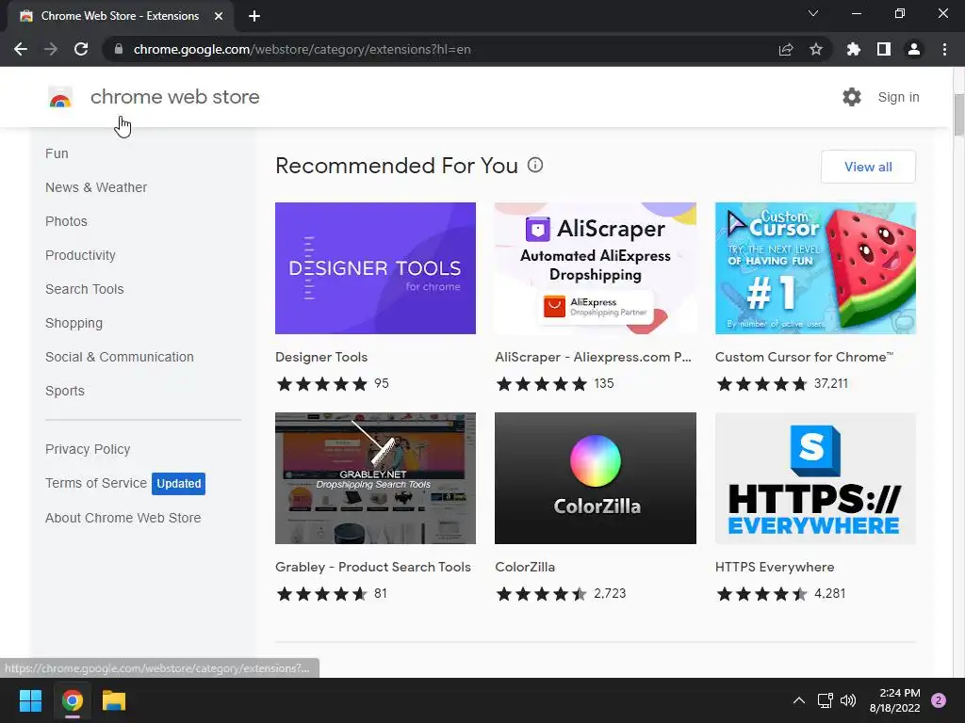Open web store settings gear
This screenshot has height=723, width=965.
852,97
